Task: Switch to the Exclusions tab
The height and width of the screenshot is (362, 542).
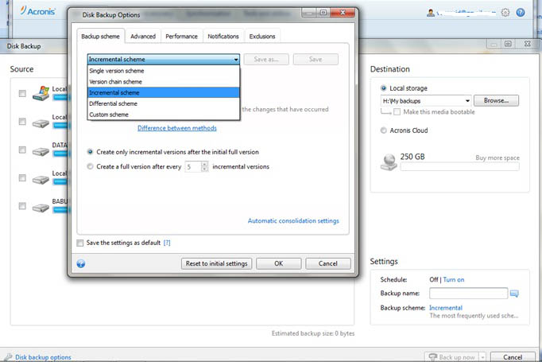Action: [262, 37]
